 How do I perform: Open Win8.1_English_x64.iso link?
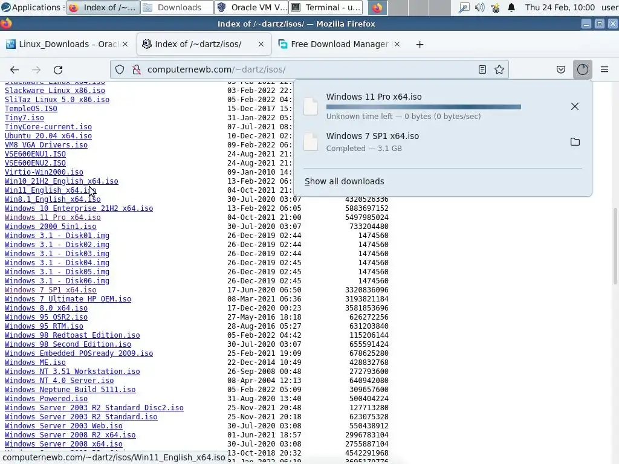(x=53, y=199)
